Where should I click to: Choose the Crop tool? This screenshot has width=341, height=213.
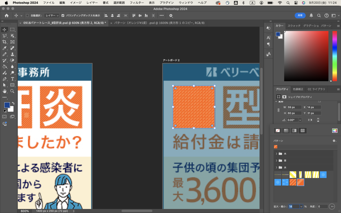(x=5, y=42)
